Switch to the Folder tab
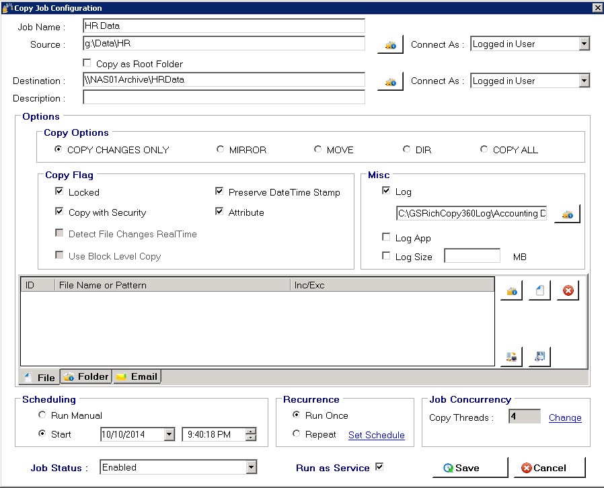604x488 pixels. pyautogui.click(x=86, y=377)
